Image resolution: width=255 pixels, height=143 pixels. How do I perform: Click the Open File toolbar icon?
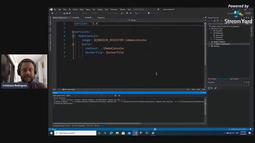point(65,13)
